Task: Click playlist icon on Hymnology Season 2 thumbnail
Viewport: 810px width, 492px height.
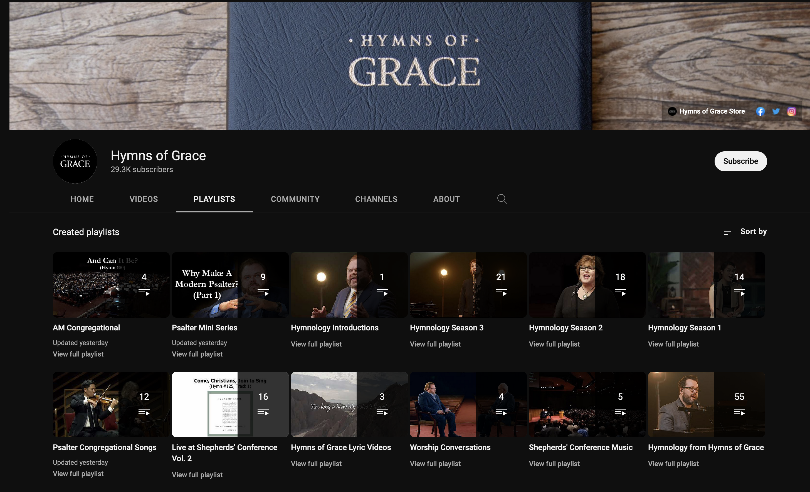Action: [x=620, y=292]
